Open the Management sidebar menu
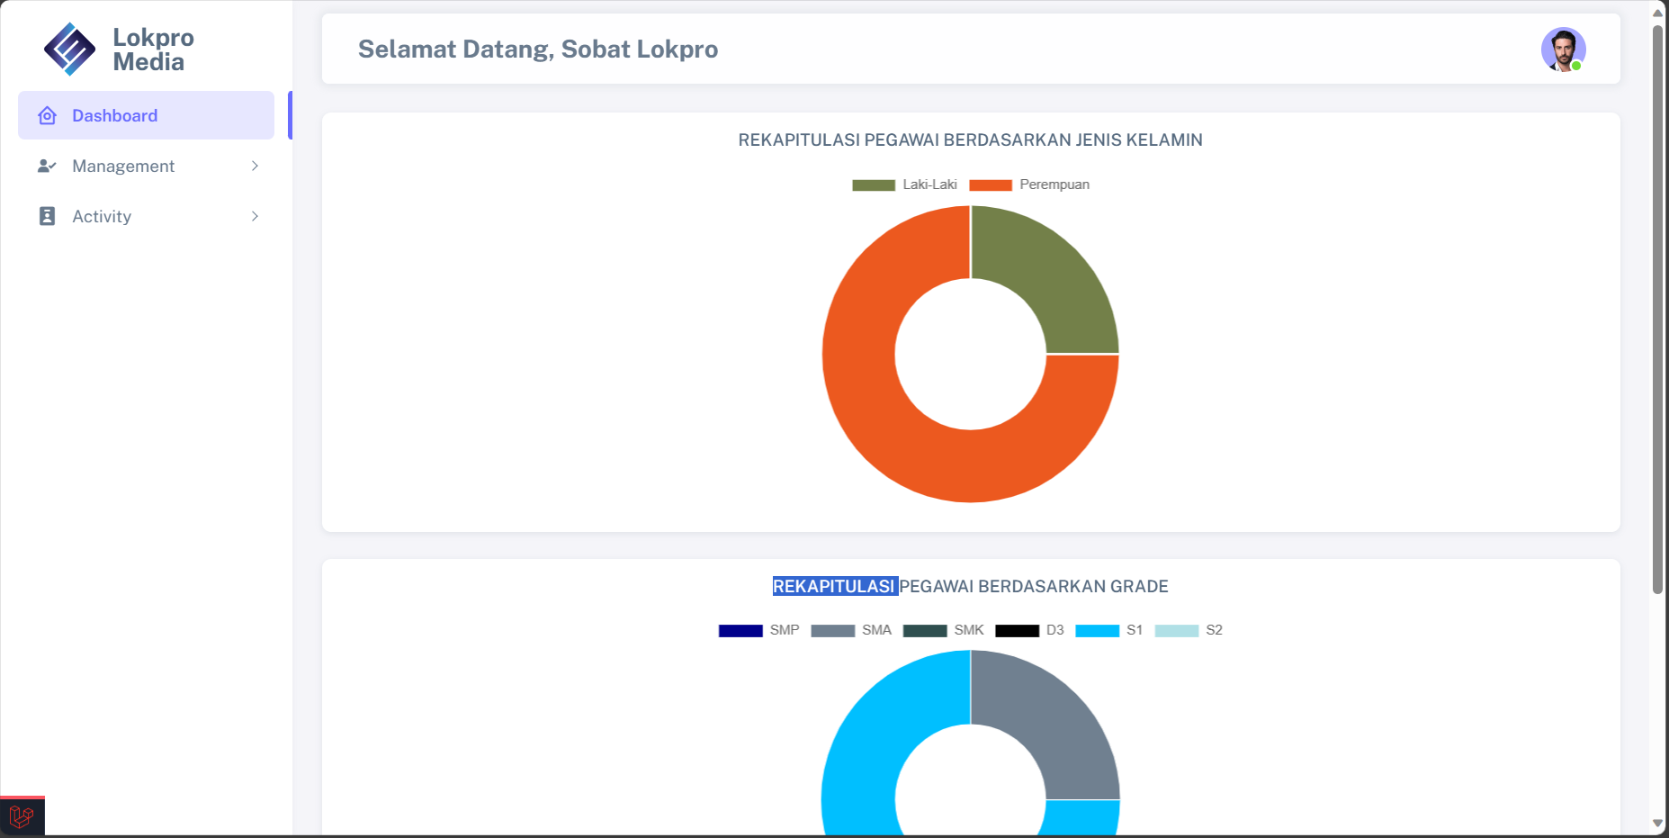Image resolution: width=1669 pixels, height=838 pixels. pyautogui.click(x=123, y=166)
